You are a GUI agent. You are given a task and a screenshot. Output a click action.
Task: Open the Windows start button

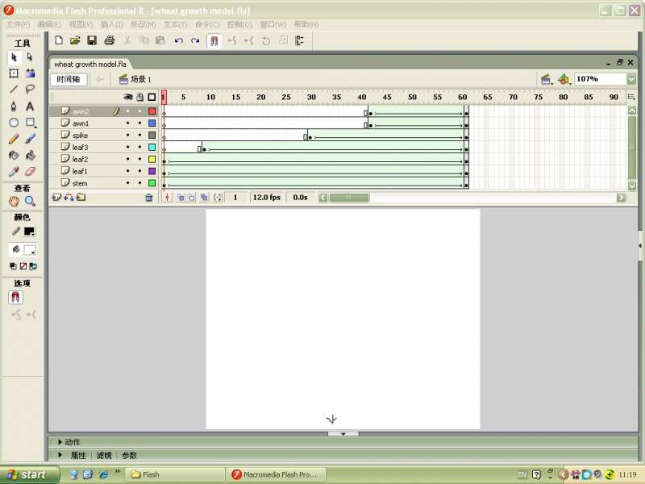coord(29,474)
